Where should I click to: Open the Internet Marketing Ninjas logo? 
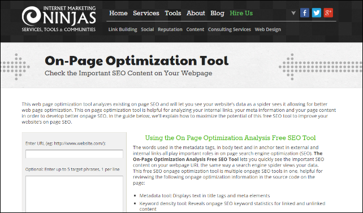coord(59,19)
